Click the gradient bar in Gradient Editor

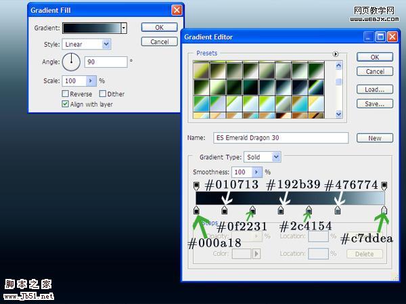point(290,198)
